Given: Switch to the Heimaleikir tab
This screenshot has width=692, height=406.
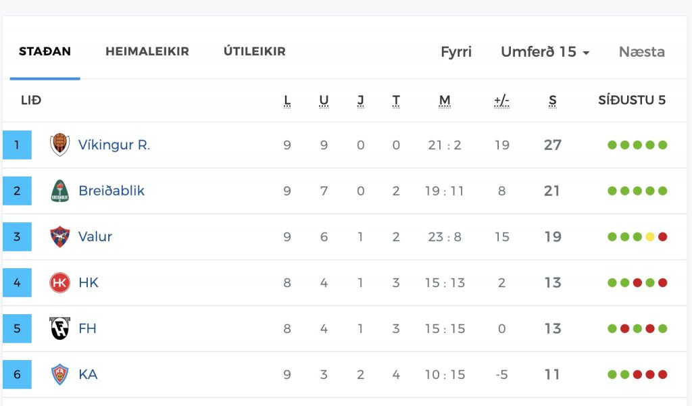Looking at the screenshot, I should coord(147,51).
